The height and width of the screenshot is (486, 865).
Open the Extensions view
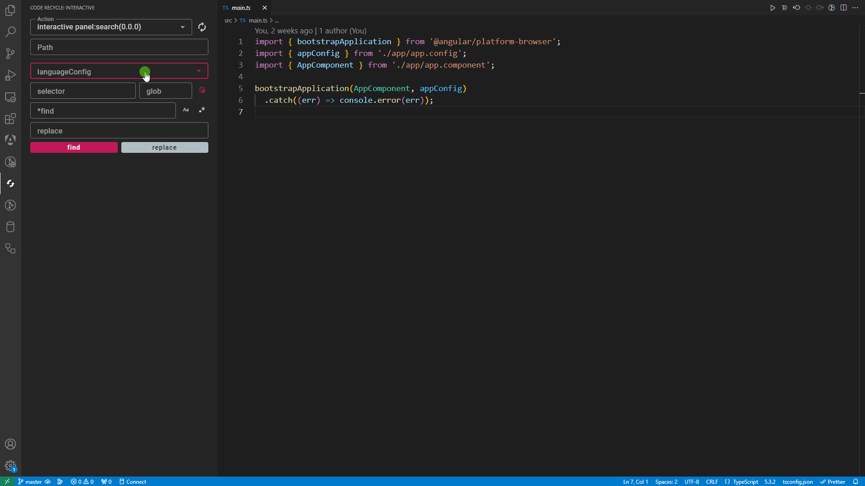(x=10, y=119)
